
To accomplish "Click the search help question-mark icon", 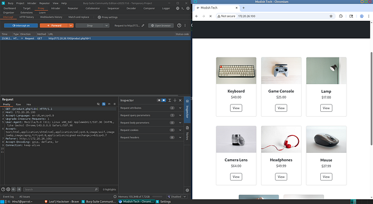I will coord(3,190).
